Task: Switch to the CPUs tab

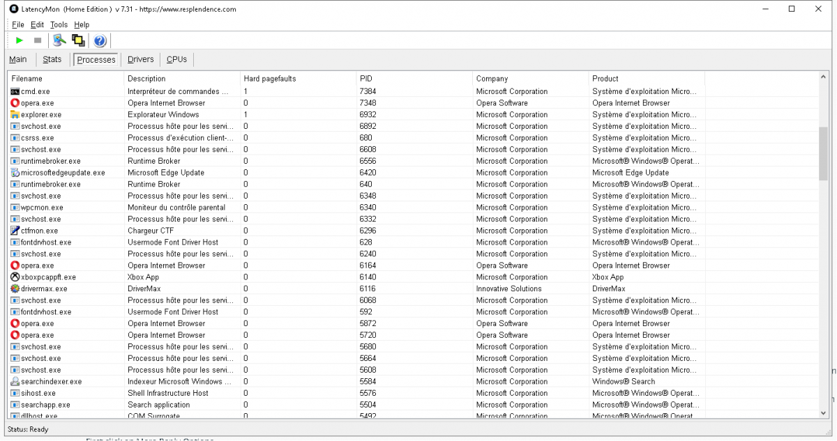Action: point(177,59)
